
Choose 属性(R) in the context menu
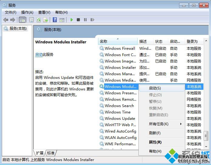click(162, 142)
